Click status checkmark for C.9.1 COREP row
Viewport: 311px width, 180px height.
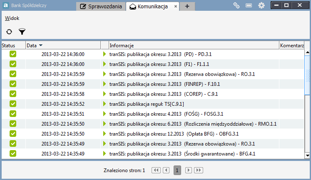[13, 94]
